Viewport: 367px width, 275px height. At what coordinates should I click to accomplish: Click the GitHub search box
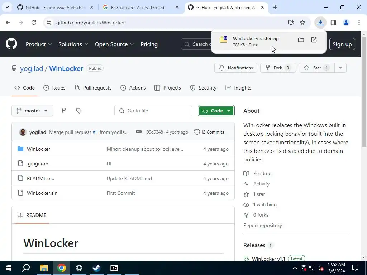pyautogui.click(x=196, y=44)
